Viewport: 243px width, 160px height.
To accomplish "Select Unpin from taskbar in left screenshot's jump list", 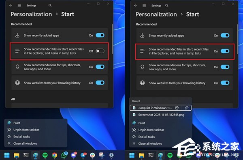I will pos(36,130).
